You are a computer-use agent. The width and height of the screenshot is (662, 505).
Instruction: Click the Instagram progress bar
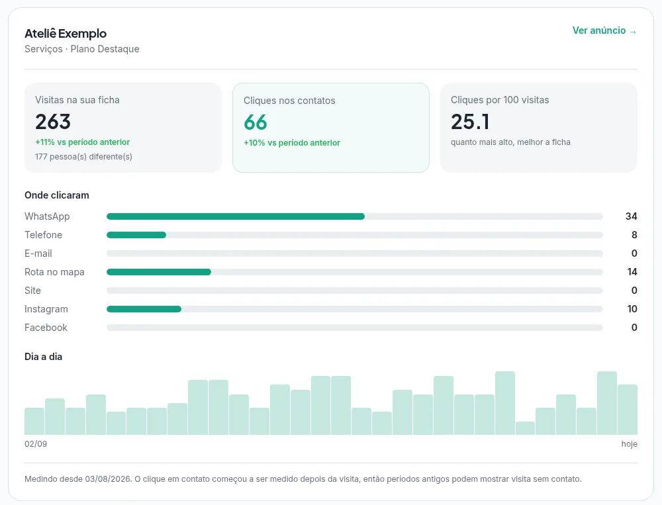(355, 309)
